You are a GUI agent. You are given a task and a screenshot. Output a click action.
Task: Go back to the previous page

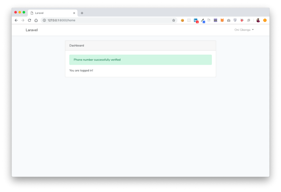16,20
